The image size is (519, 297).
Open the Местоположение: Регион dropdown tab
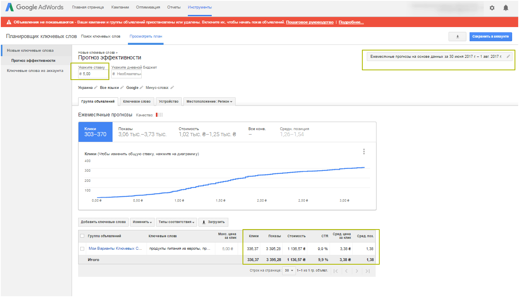point(209,101)
